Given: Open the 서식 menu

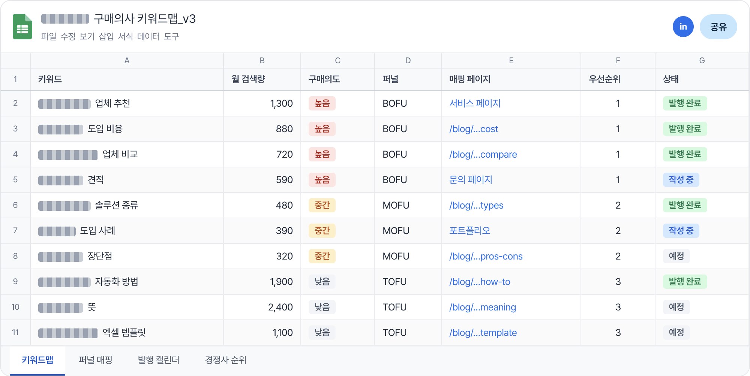Looking at the screenshot, I should coord(125,36).
